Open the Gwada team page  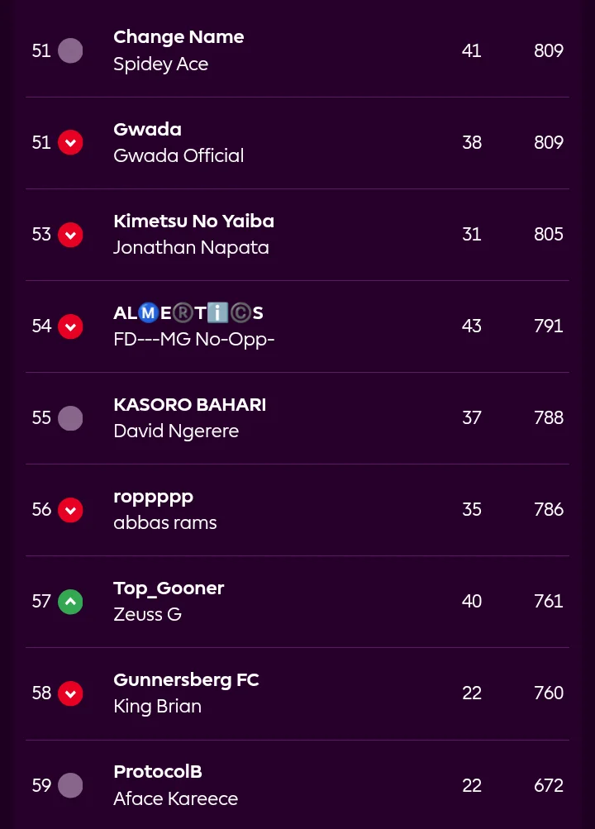point(147,129)
